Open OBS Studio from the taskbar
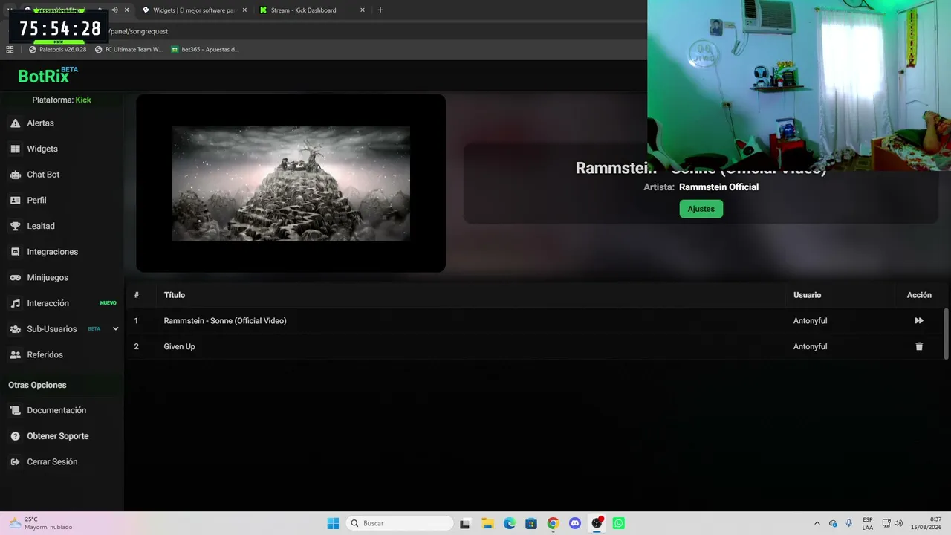Image resolution: width=951 pixels, height=535 pixels. tap(597, 523)
